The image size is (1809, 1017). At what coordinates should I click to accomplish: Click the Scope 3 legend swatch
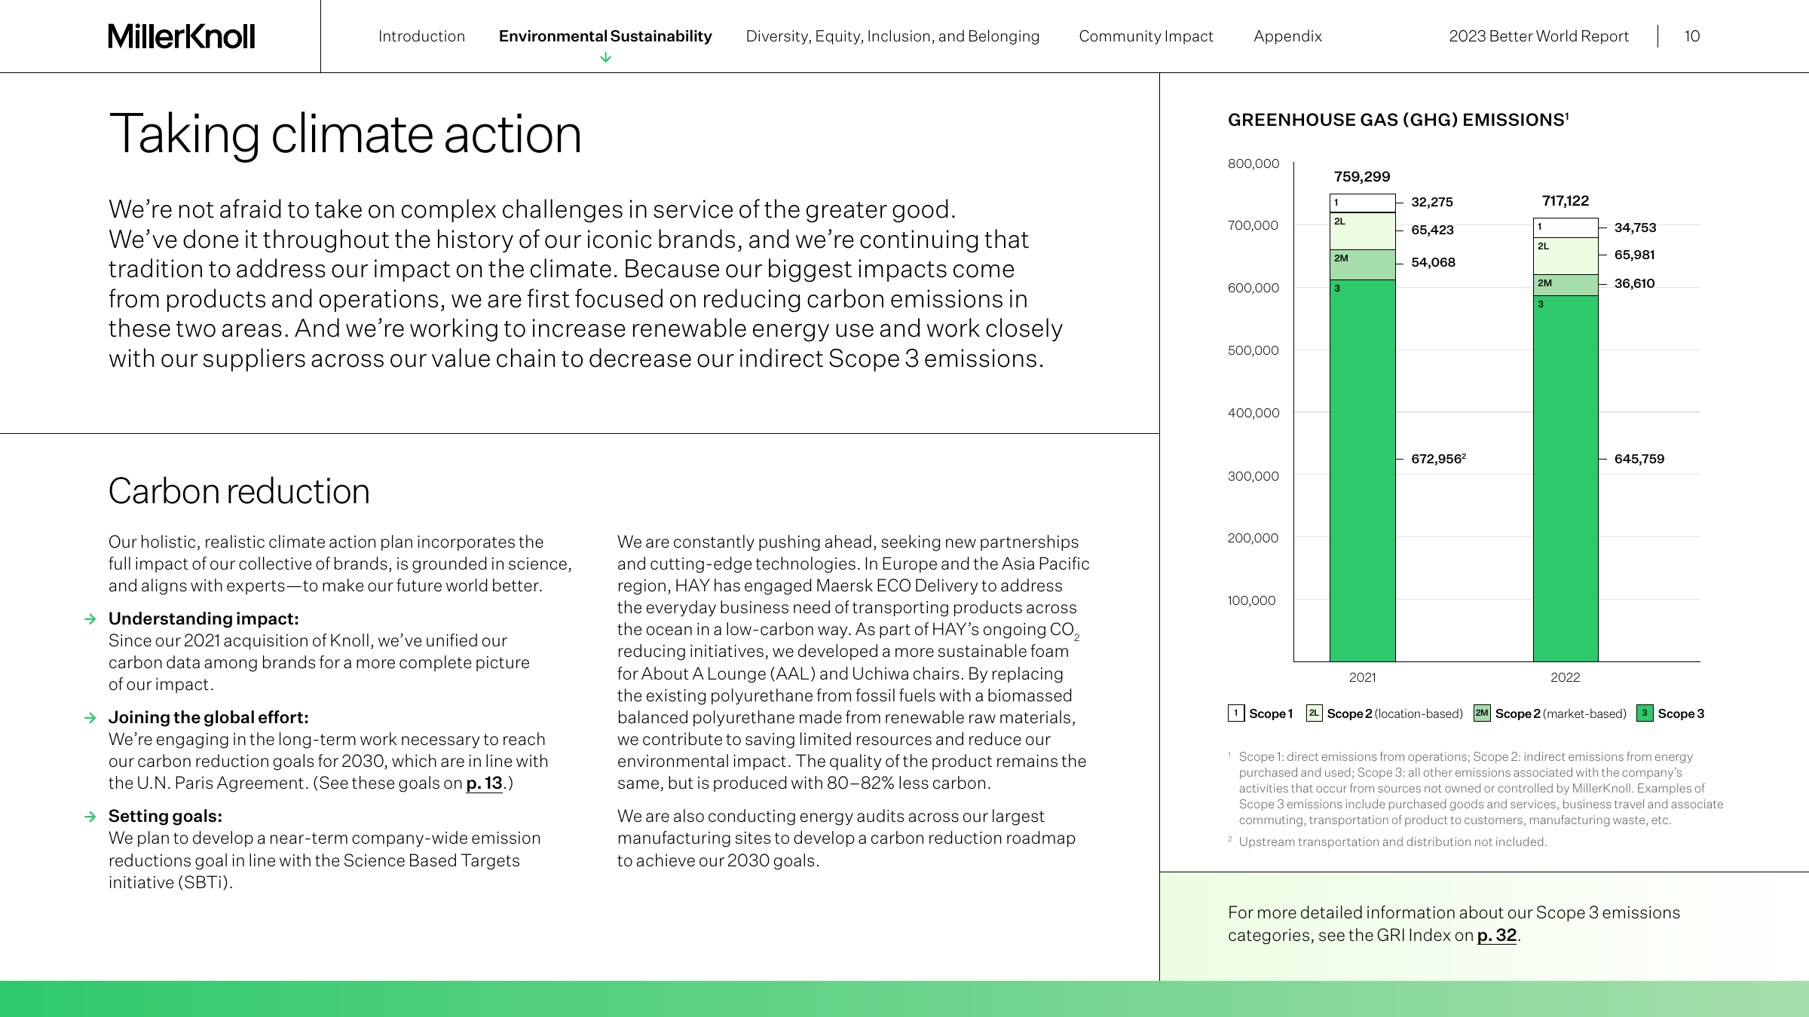click(1645, 713)
